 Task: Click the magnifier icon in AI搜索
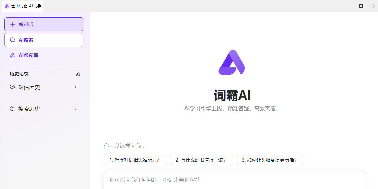tap(12, 40)
